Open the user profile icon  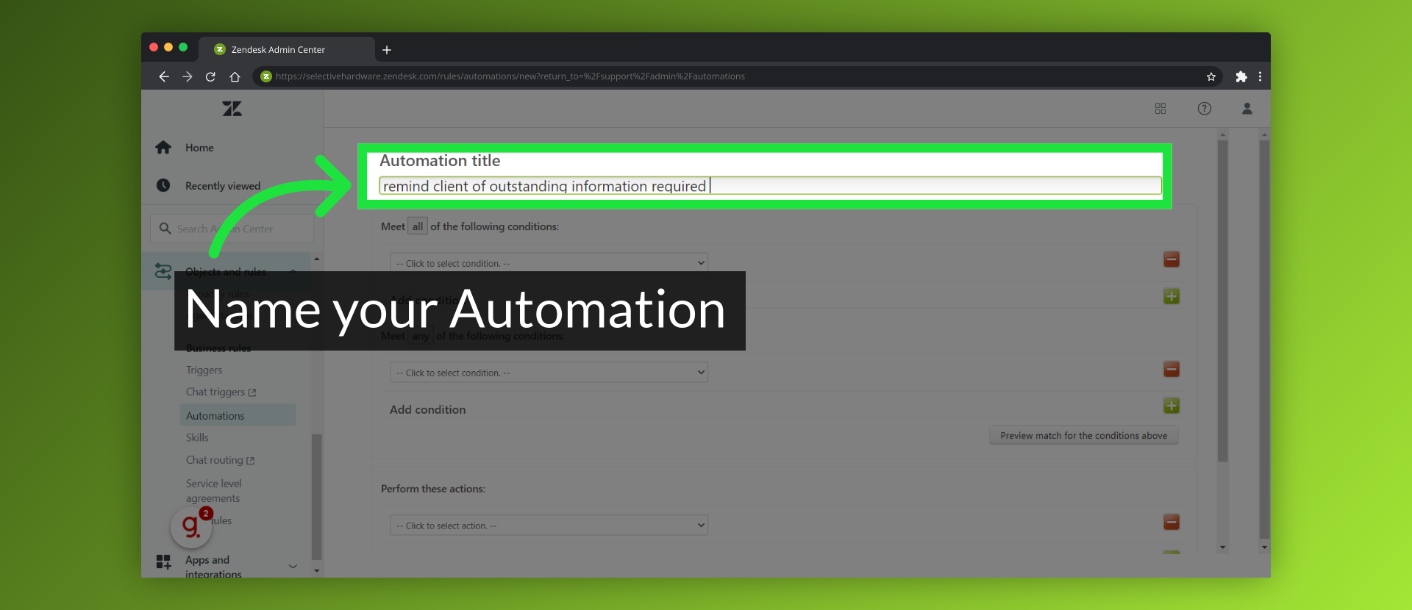tap(1247, 109)
